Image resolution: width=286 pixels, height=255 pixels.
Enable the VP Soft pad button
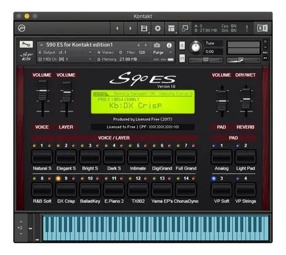(x=221, y=190)
